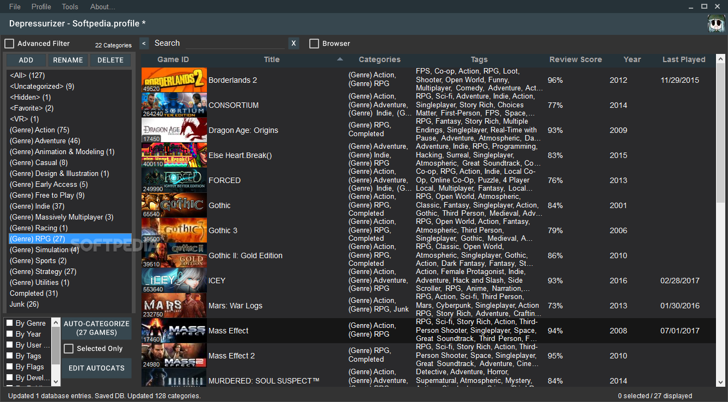Check the By Devel... autocat checkbox

9,377
